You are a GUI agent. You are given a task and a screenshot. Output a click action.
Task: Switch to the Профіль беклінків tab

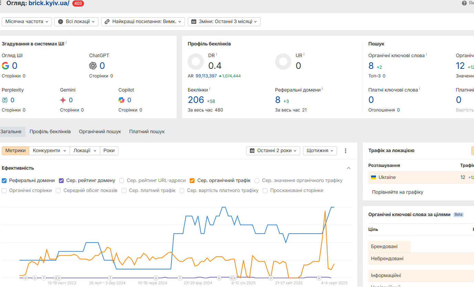(50, 131)
